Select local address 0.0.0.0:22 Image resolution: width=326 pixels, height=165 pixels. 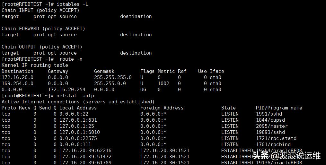tap(74, 114)
